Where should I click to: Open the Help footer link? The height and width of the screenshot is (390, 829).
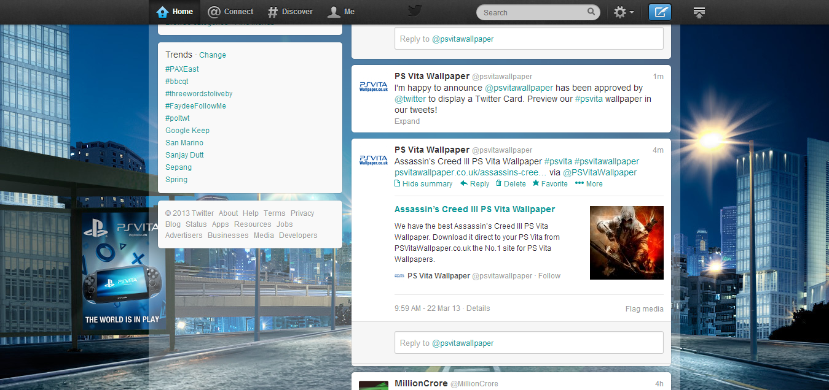point(251,213)
